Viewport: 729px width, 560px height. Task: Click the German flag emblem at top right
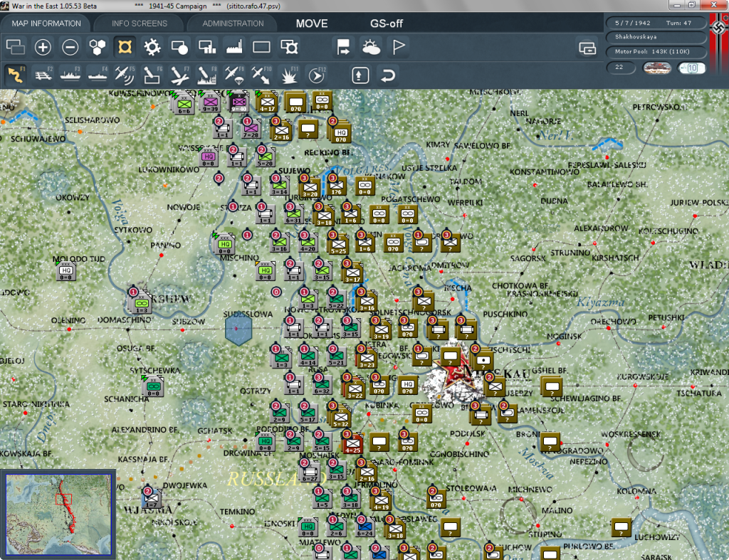(719, 28)
